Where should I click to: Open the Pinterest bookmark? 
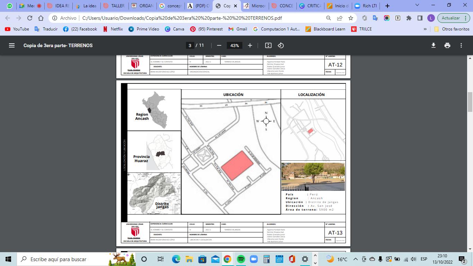206,29
